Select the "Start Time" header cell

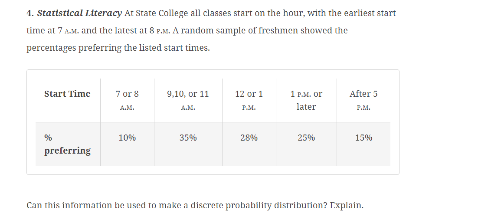pyautogui.click(x=68, y=100)
